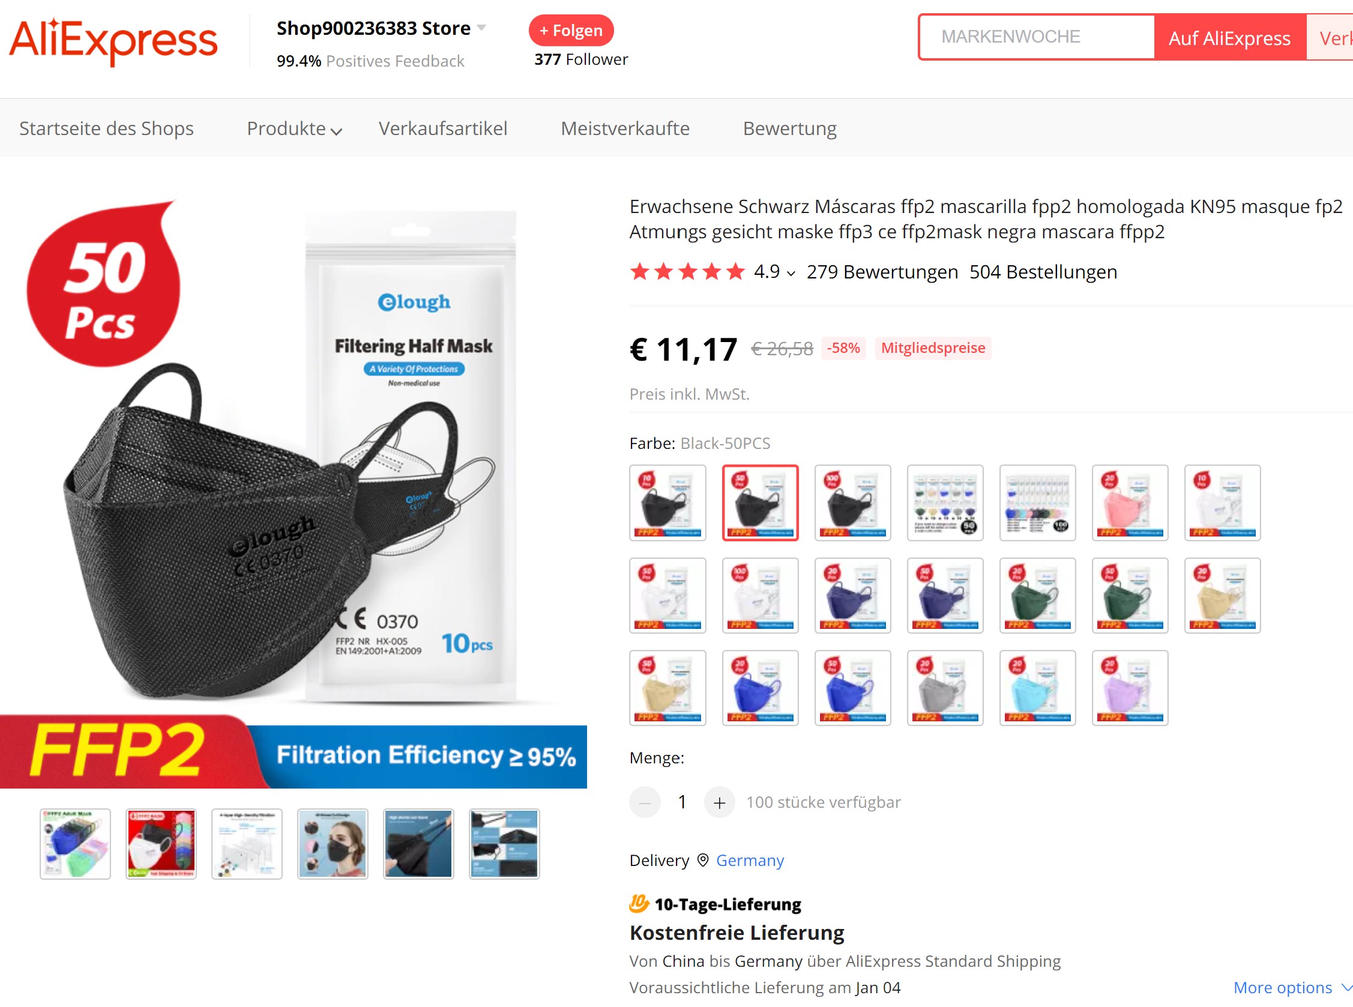Go to the Bewertung tab
The width and height of the screenshot is (1353, 1007).
789,128
